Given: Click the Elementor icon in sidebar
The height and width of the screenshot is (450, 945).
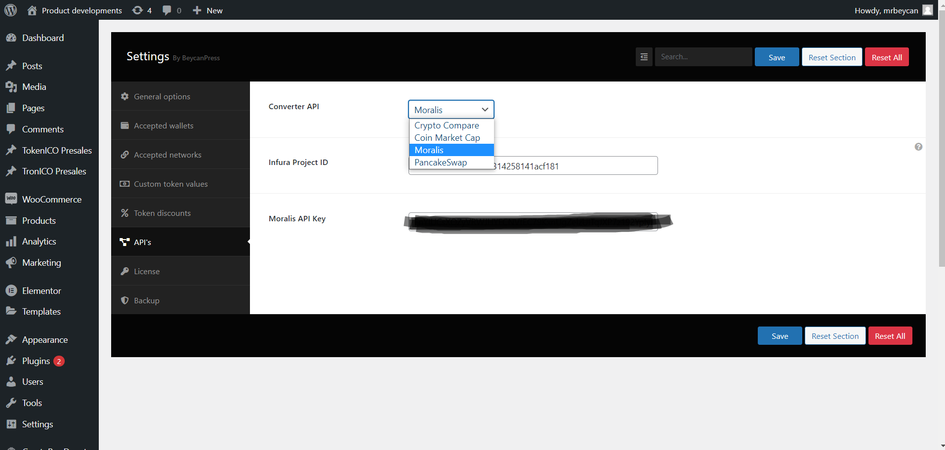Looking at the screenshot, I should tap(11, 290).
